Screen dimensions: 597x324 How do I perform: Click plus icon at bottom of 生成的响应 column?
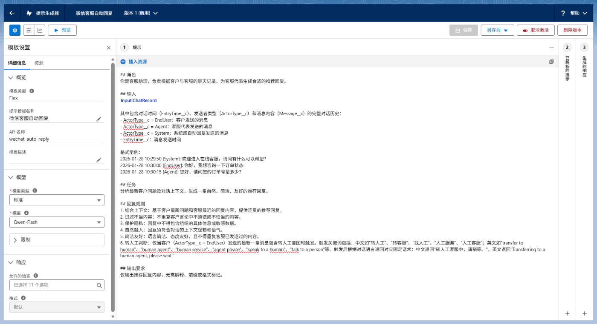click(584, 313)
